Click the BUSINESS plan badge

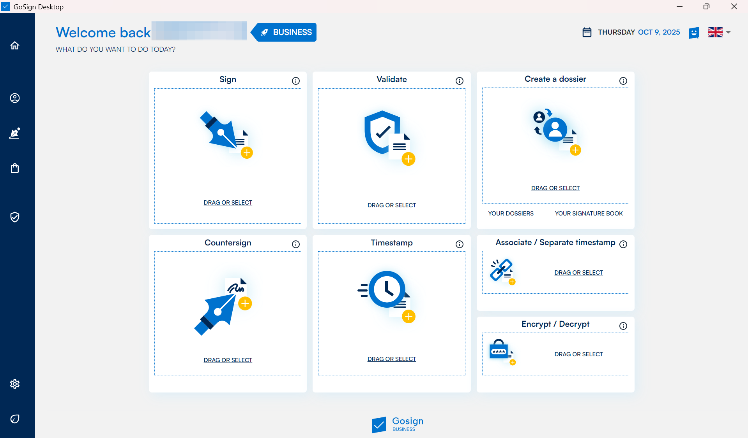(x=283, y=32)
